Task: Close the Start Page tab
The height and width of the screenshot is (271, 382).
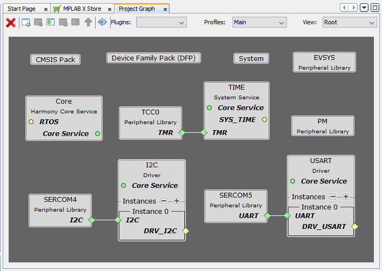Action: pos(46,10)
